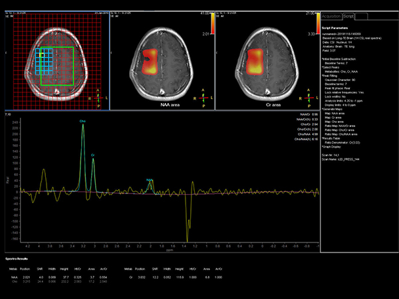This screenshot has width=399, height=299.
Task: Click the 'Scan Nr: 14,1' line
Action: [x=331, y=155]
